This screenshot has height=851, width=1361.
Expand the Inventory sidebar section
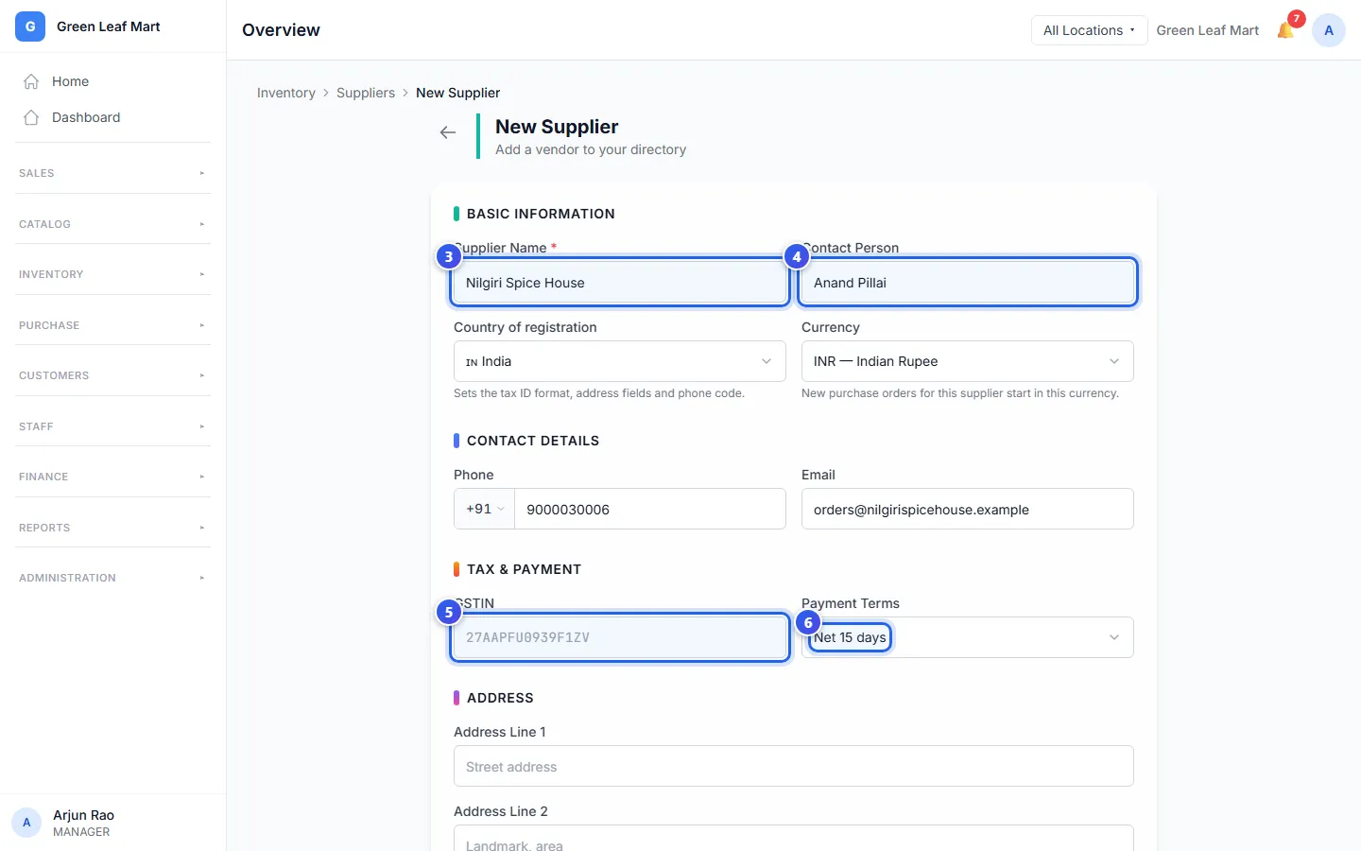click(x=113, y=274)
